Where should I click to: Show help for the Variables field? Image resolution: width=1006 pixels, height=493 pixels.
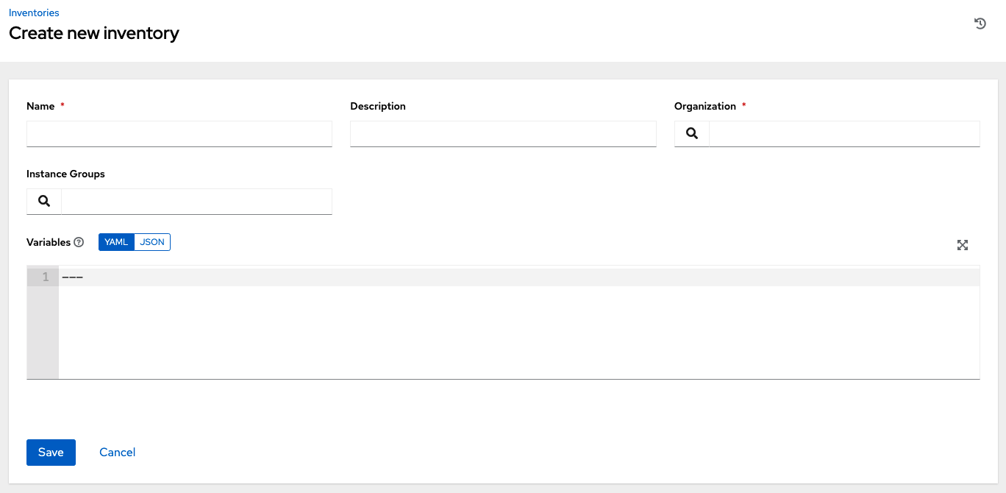[x=79, y=242]
